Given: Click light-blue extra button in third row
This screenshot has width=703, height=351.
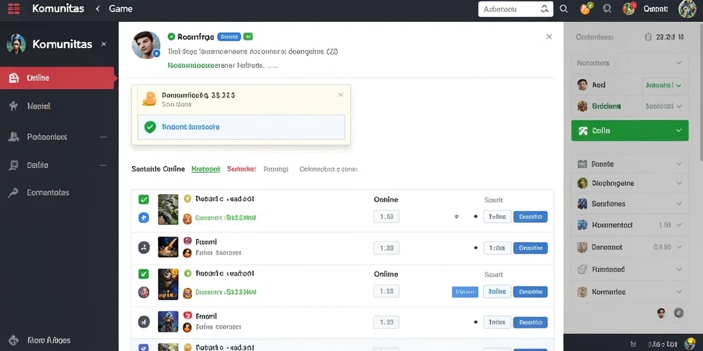Looking at the screenshot, I should click(465, 292).
